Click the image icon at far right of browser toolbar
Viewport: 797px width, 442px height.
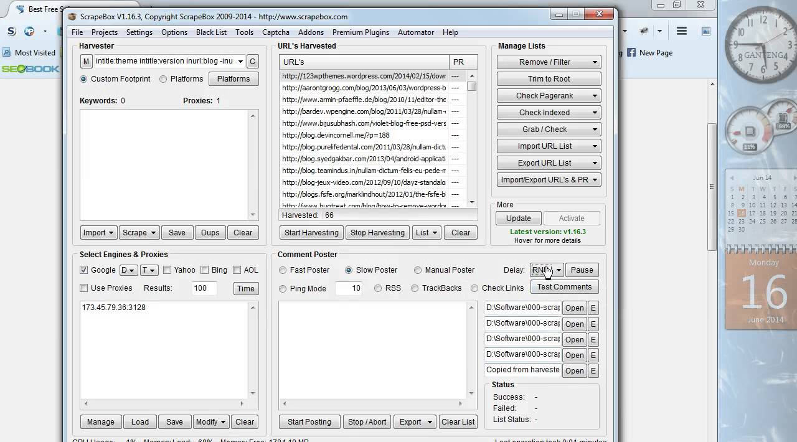tap(706, 31)
